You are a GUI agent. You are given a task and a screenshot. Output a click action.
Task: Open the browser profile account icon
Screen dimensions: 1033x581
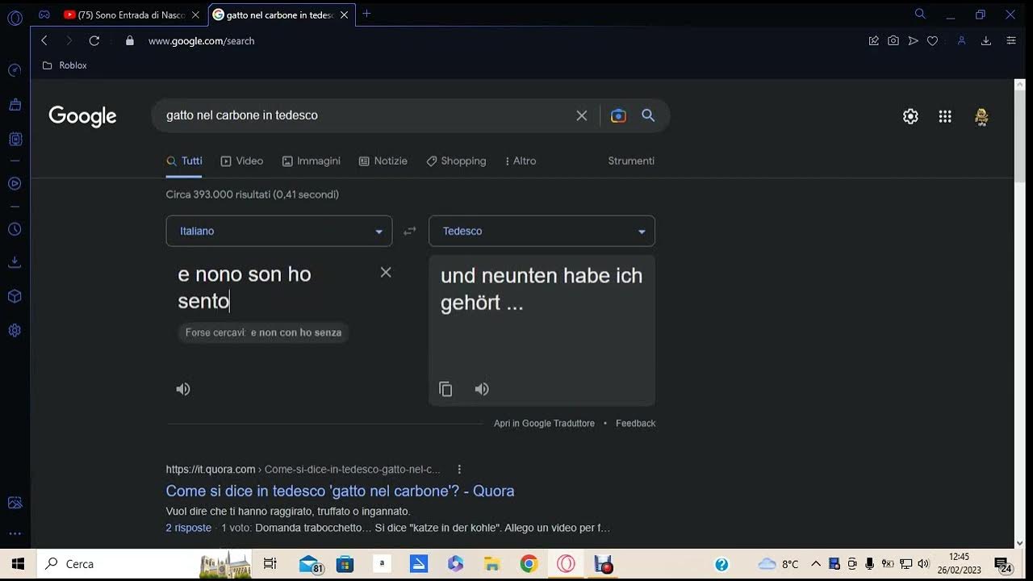pyautogui.click(x=961, y=40)
